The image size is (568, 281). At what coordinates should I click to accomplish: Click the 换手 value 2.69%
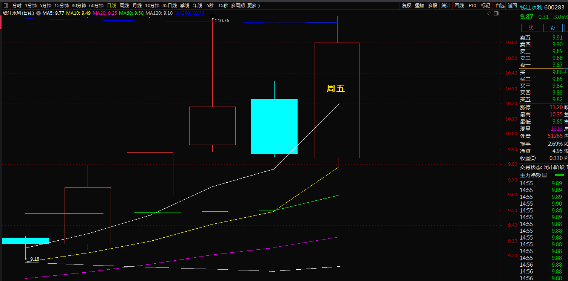coord(555,144)
